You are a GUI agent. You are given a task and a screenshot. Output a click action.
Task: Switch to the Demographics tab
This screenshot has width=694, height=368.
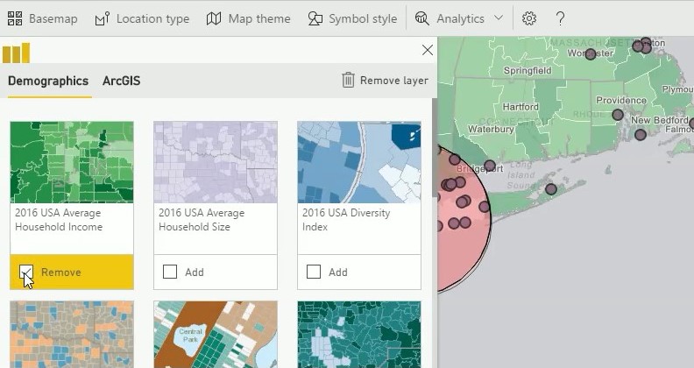pyautogui.click(x=48, y=81)
